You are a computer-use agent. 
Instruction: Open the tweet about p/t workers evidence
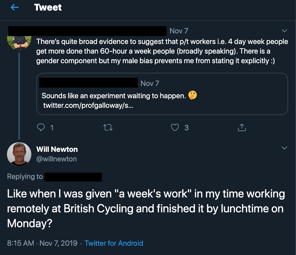coord(162,51)
